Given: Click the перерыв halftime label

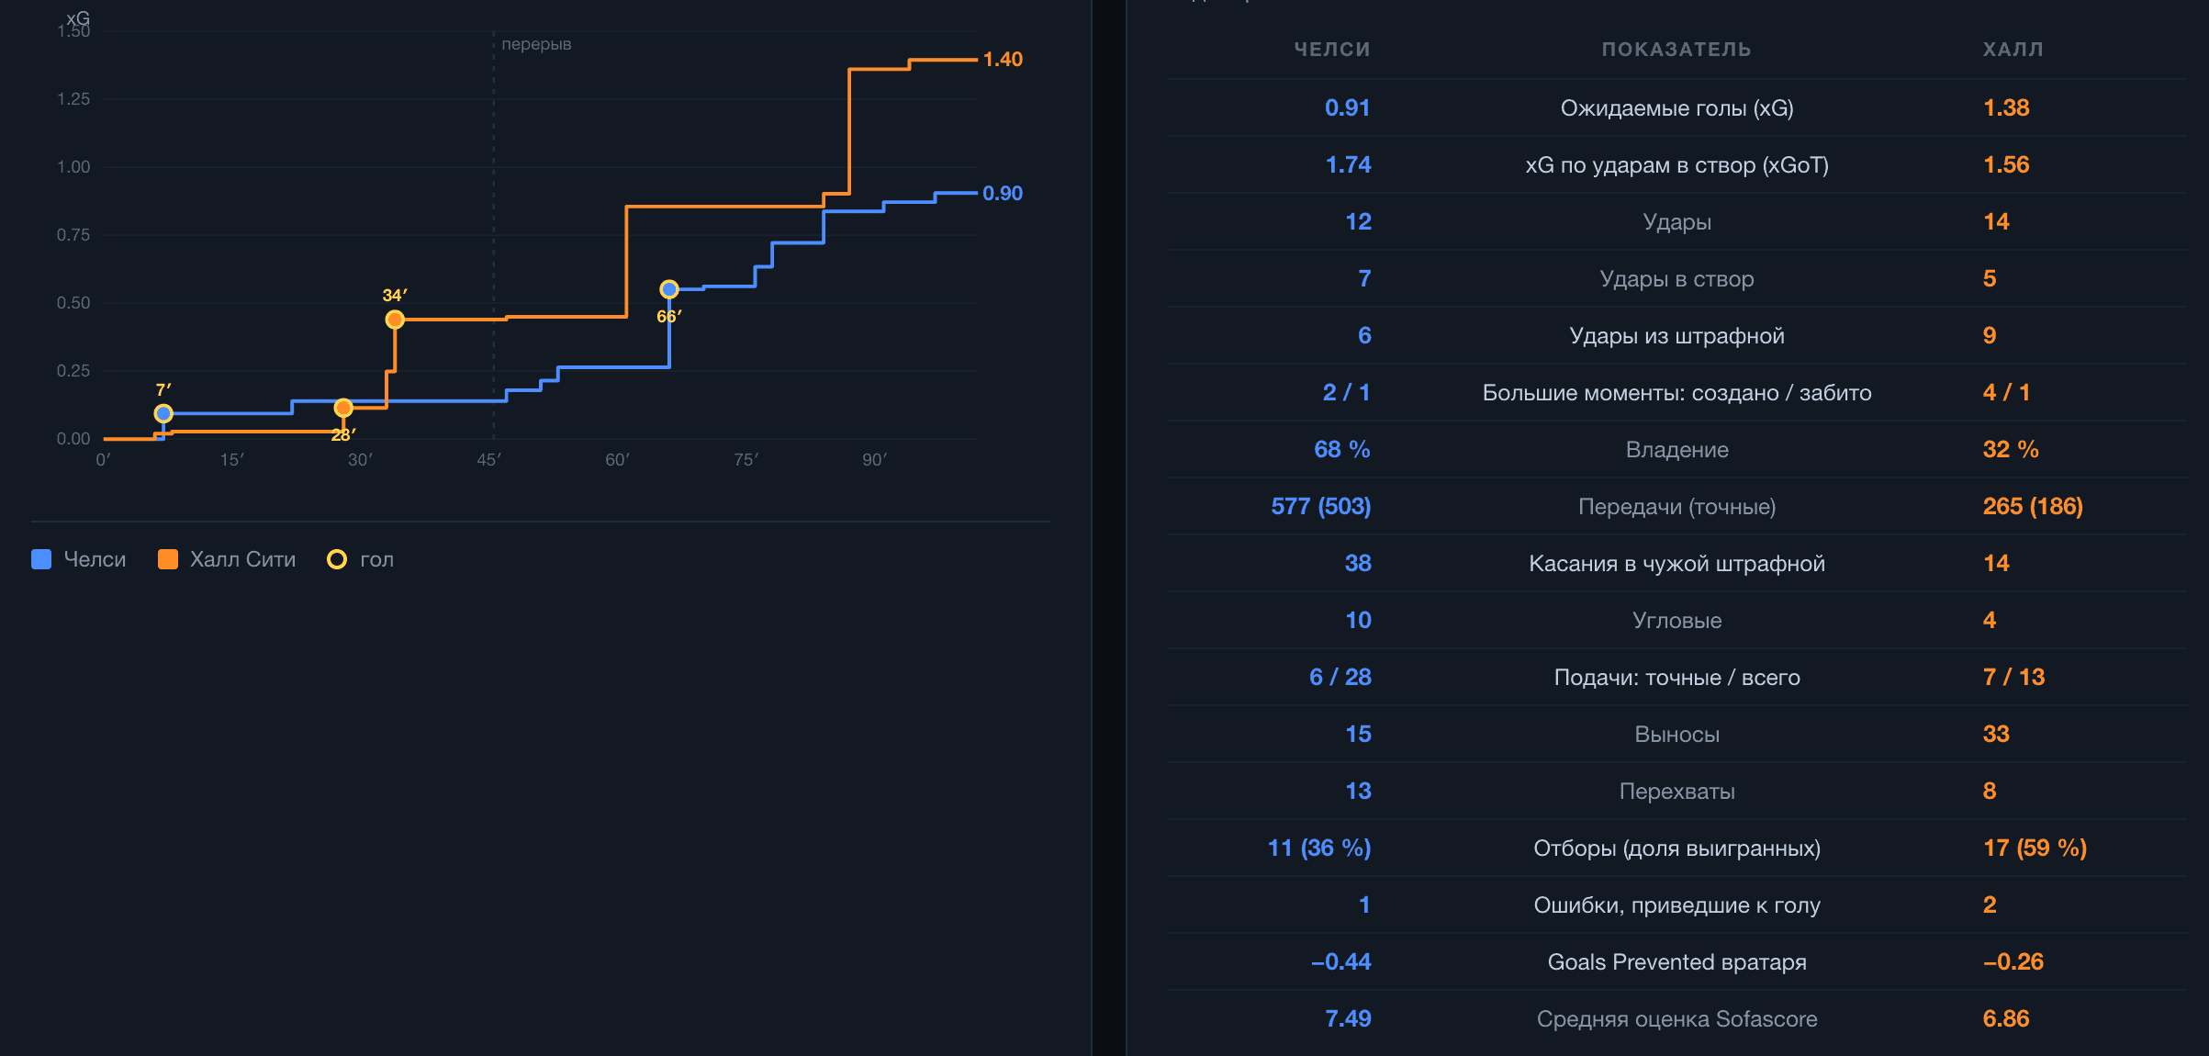Looking at the screenshot, I should (x=536, y=44).
